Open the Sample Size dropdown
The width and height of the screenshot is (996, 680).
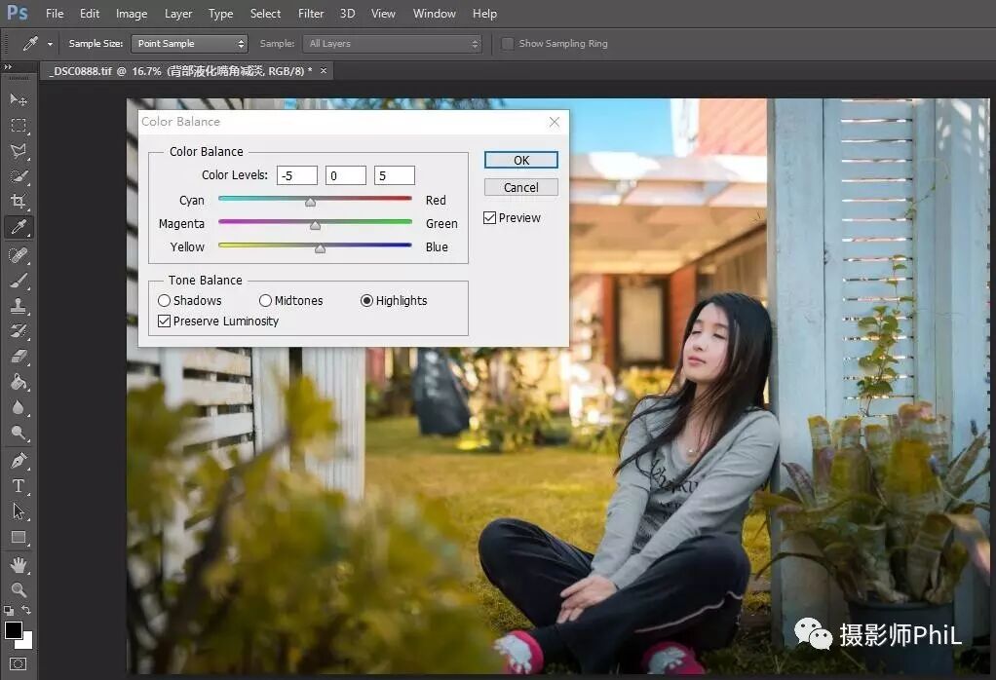(x=189, y=44)
